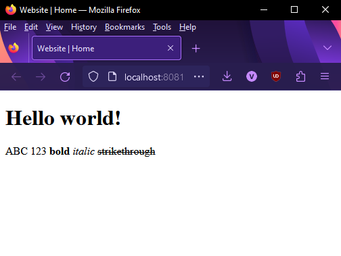
Task: Click the bold word in paragraph
Action: 60,151
